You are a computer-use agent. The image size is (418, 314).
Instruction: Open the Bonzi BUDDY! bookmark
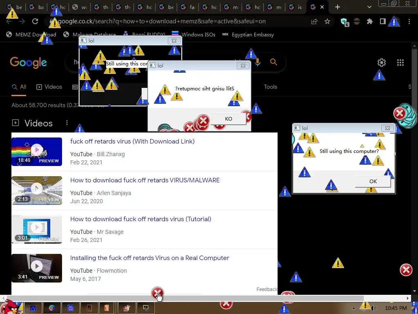(x=144, y=35)
